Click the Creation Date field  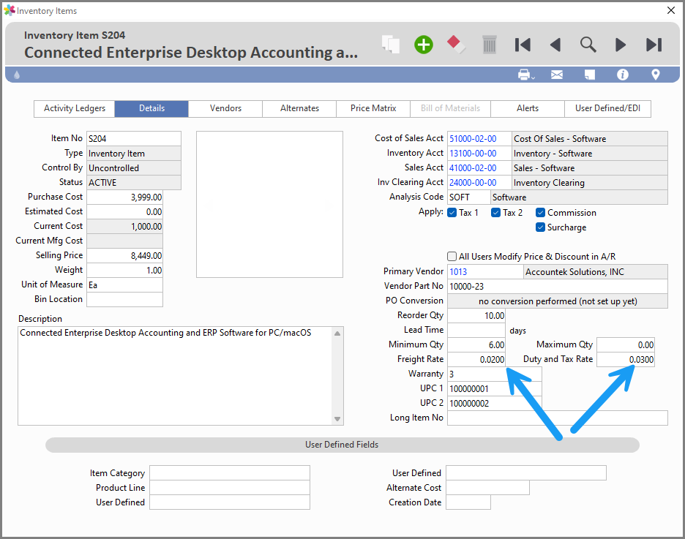click(468, 502)
